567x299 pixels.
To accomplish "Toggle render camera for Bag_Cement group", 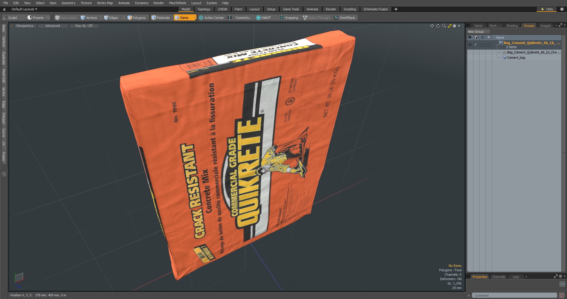I will click(476, 45).
